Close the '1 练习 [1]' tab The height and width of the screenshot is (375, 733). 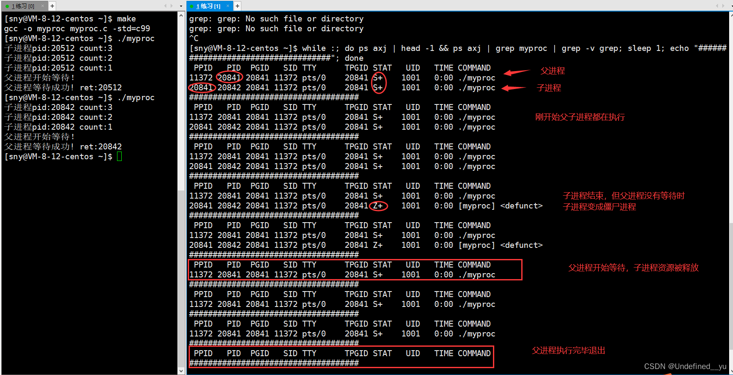[228, 6]
